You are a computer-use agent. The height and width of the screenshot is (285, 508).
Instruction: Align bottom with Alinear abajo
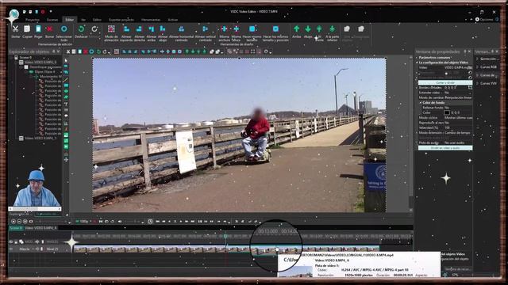coord(163,29)
